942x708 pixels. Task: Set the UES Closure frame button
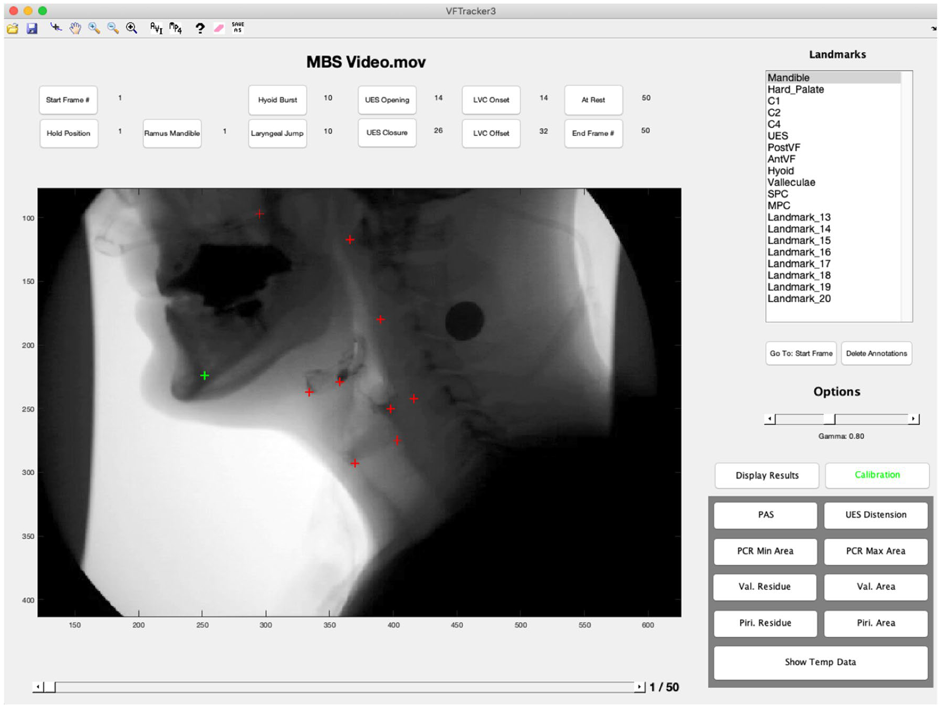[x=387, y=133]
